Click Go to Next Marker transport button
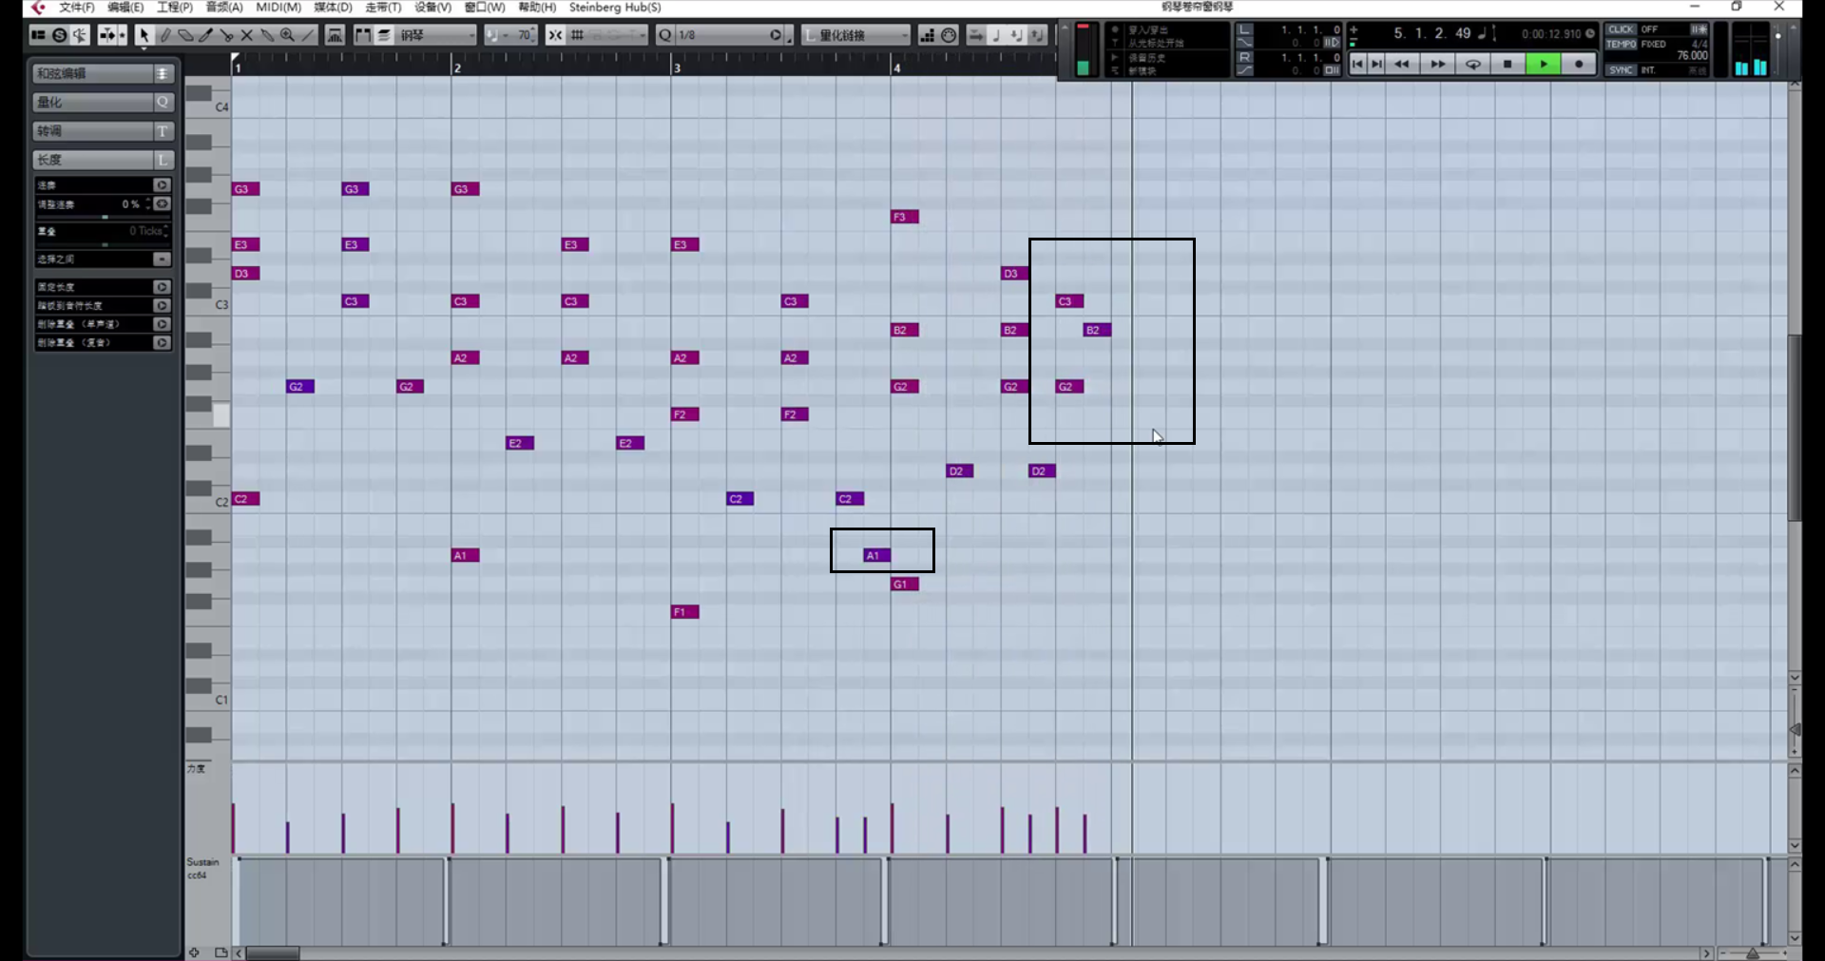Image resolution: width=1825 pixels, height=961 pixels. tap(1376, 65)
